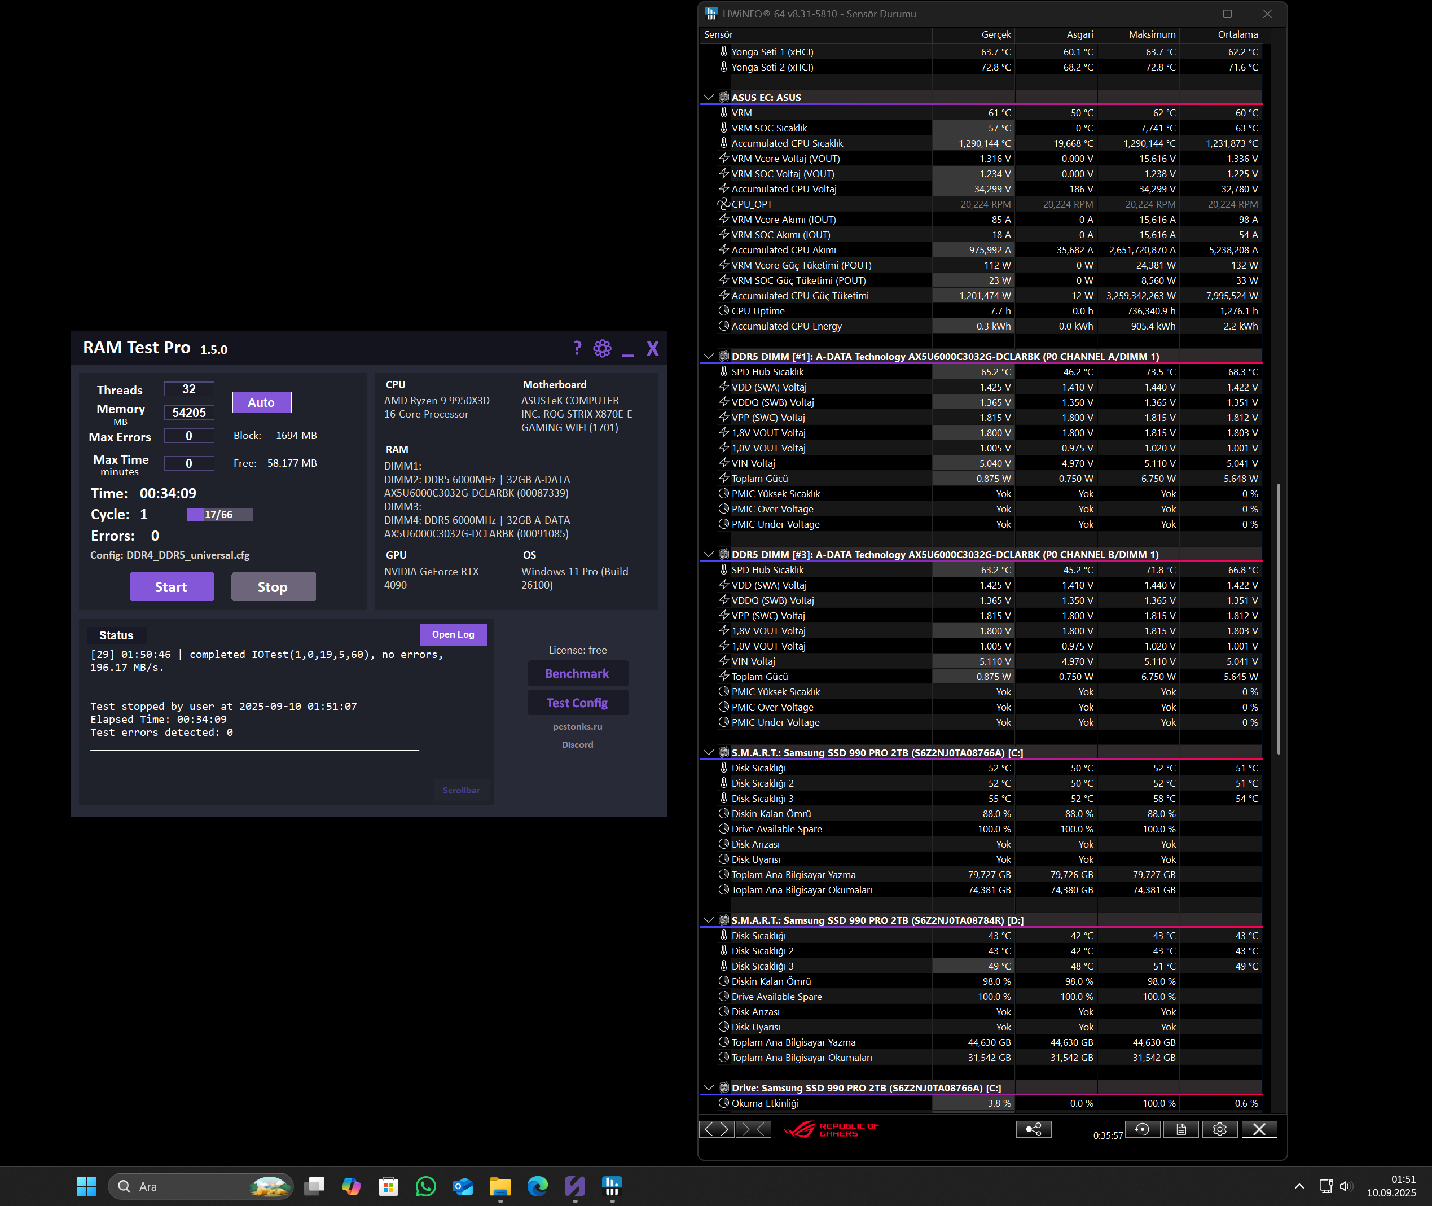This screenshot has width=1432, height=1206.
Task: Open the taskbar clock and date
Action: pyautogui.click(x=1391, y=1187)
